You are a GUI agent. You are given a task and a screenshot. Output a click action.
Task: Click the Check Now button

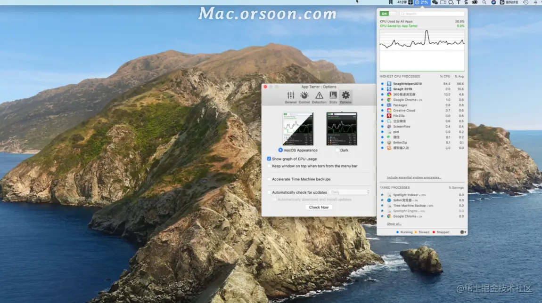(x=319, y=207)
